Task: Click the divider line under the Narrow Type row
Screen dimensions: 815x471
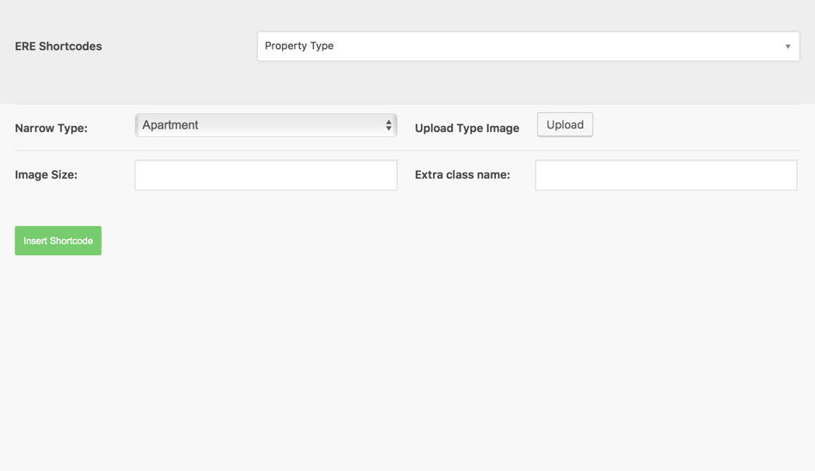Action: [x=407, y=151]
